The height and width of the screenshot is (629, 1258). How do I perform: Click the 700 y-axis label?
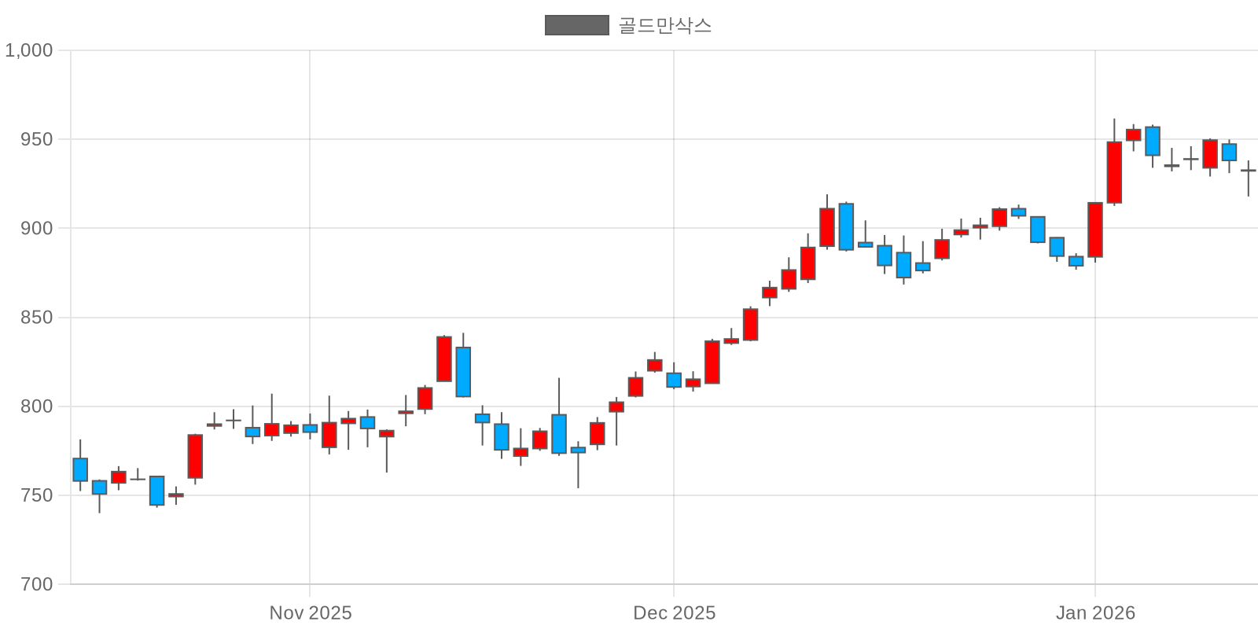tap(37, 584)
